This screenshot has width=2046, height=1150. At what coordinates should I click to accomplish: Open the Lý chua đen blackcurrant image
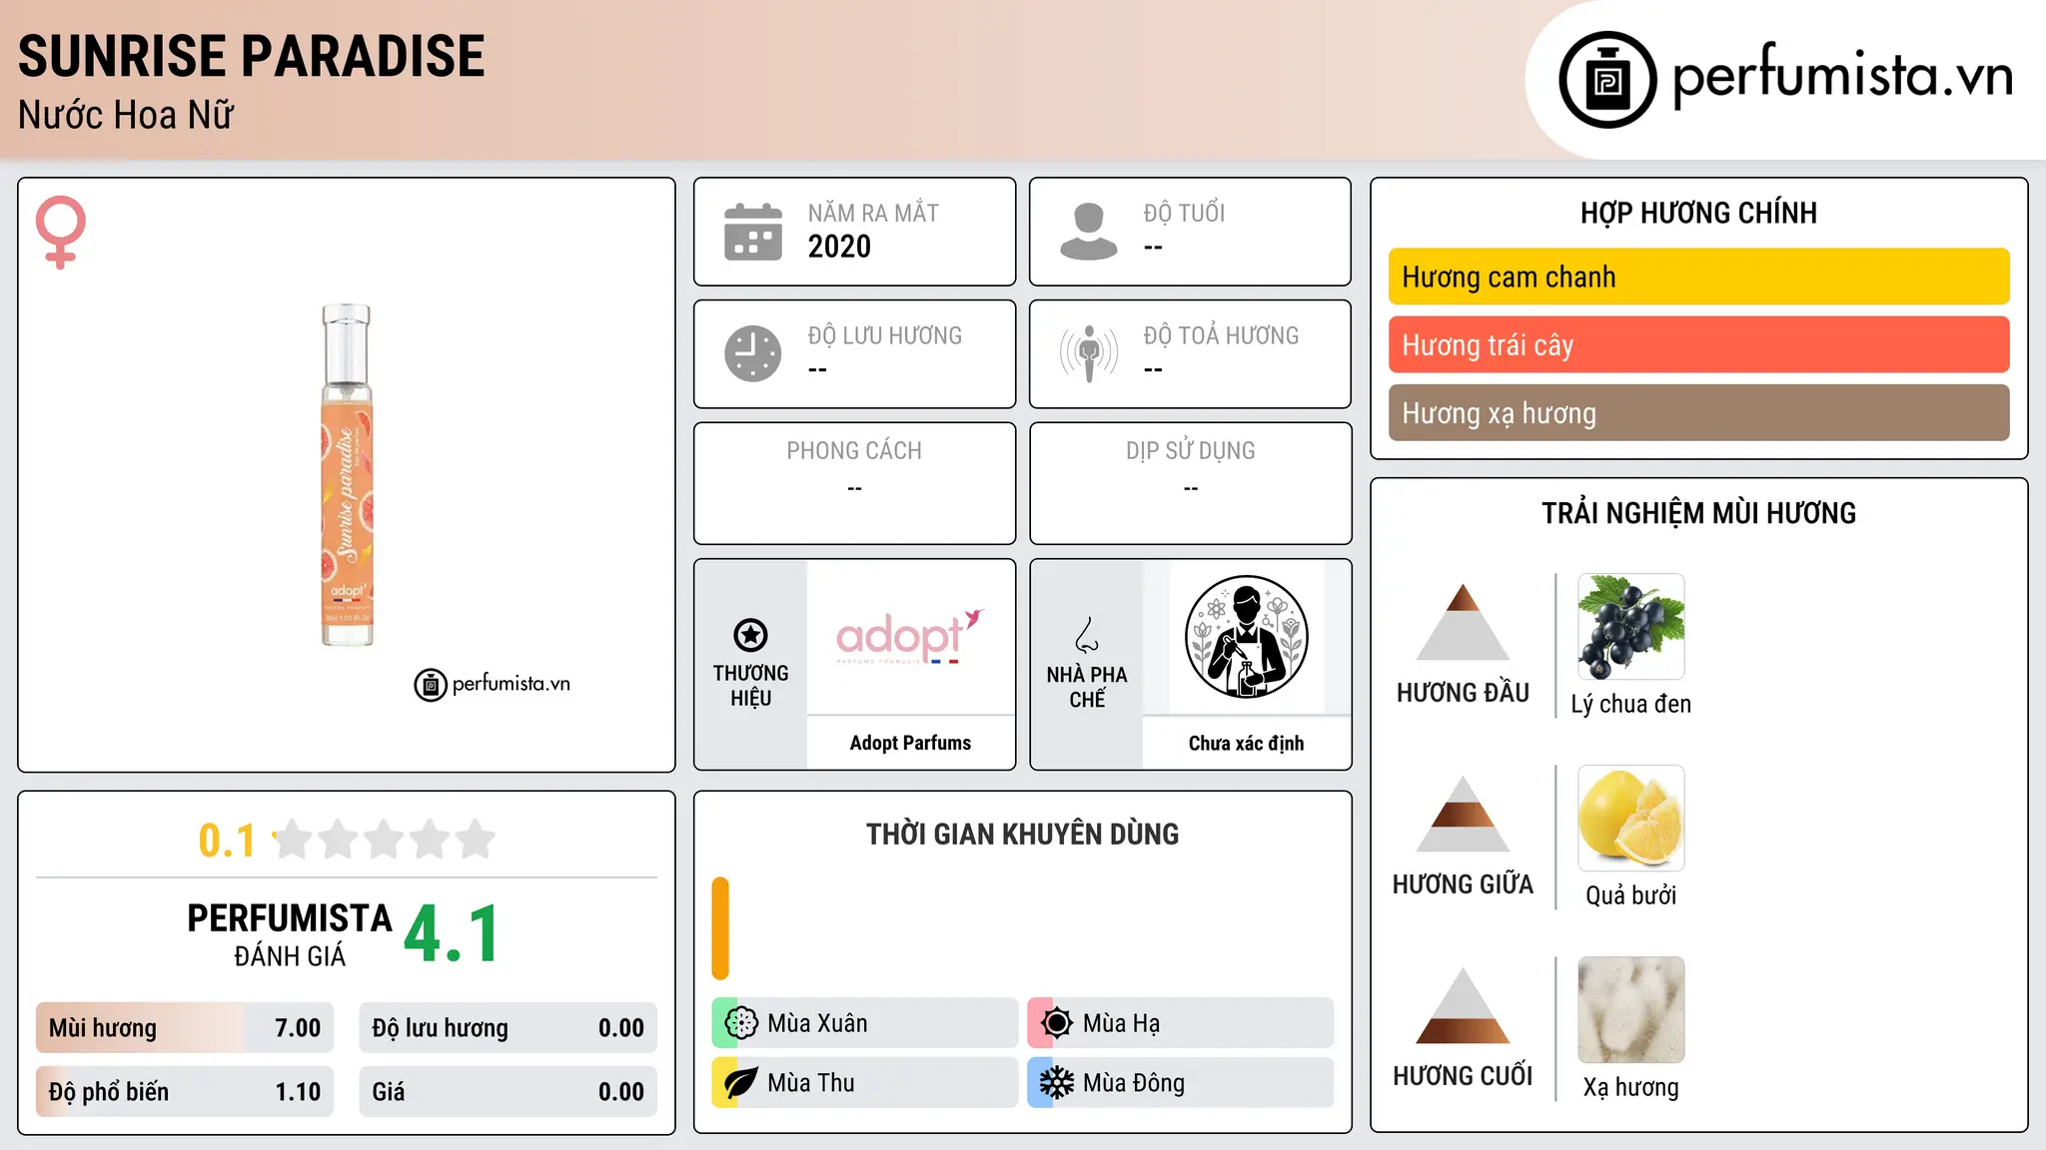coord(1631,627)
